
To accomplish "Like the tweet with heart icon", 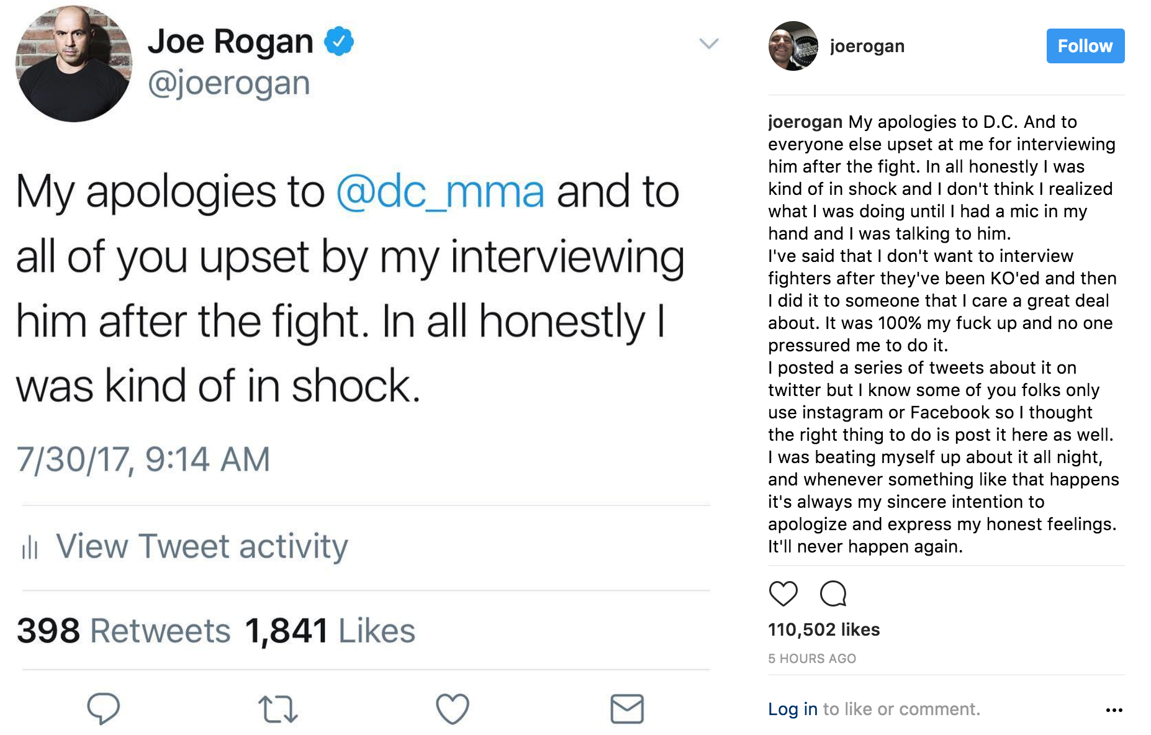I will 452,708.
